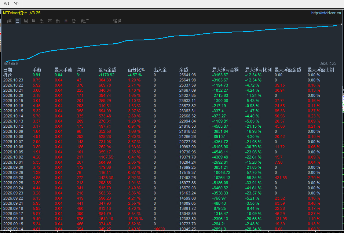Click the MTDriver统计 ,V3.25 title
The image size is (344, 233).
22,13
